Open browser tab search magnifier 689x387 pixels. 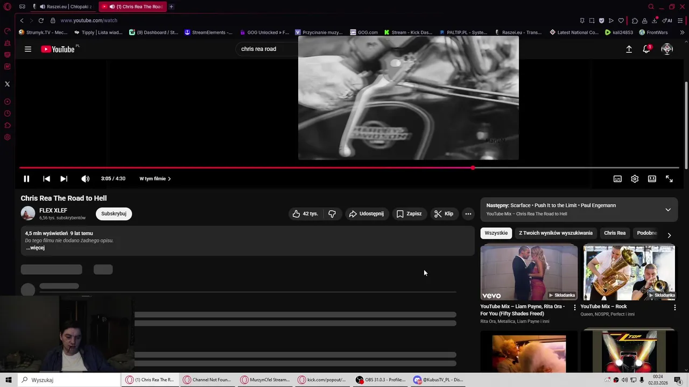651,6
